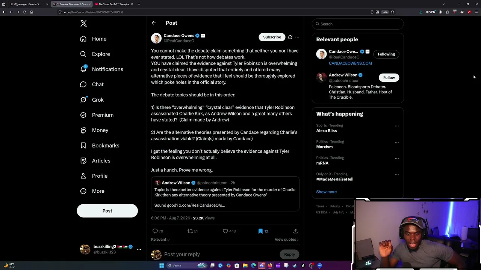The image size is (481, 270).
Task: Open Candace Owens profile avatar on post
Action: pyautogui.click(x=156, y=38)
